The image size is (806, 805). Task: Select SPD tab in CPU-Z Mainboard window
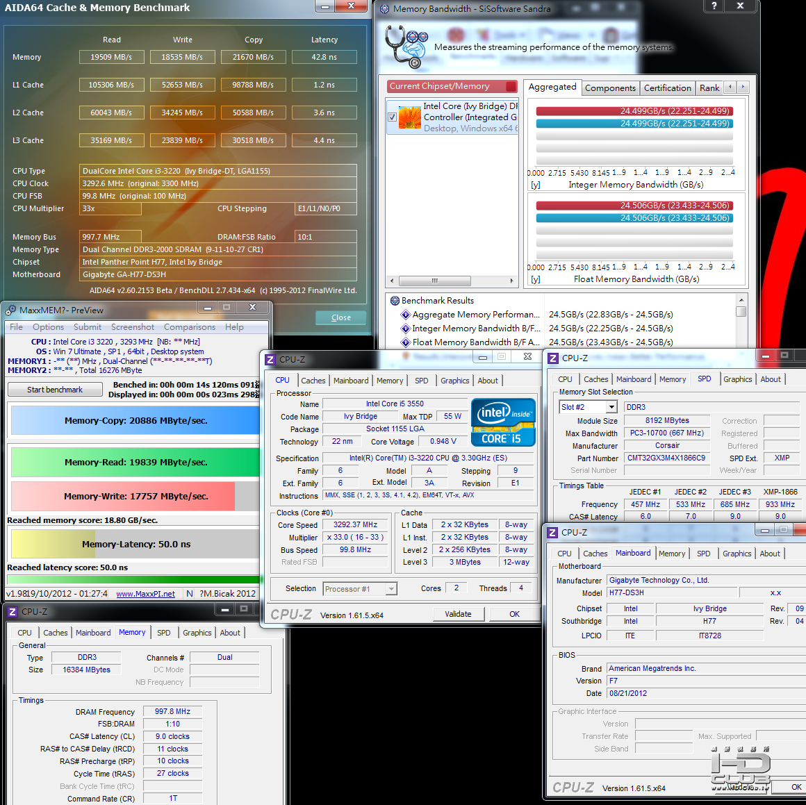tap(704, 554)
